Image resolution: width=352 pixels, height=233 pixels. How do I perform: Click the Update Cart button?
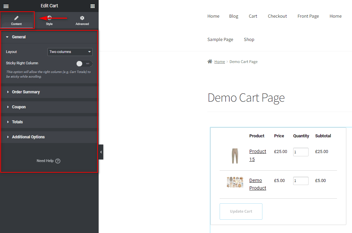[x=241, y=211]
